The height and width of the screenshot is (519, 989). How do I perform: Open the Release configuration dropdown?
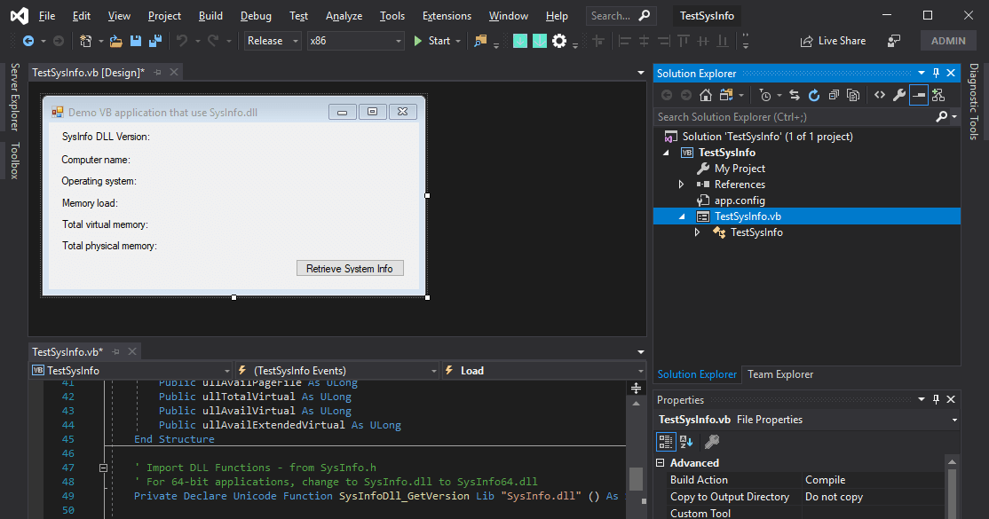click(272, 40)
